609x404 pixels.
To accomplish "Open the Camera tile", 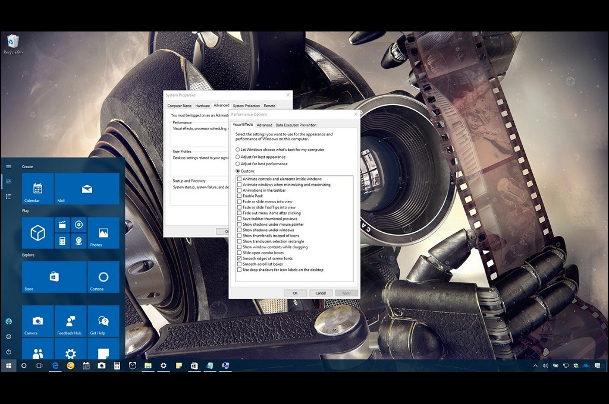I will coord(37,321).
